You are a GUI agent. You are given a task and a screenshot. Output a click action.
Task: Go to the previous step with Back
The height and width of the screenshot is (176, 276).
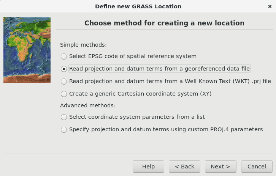[x=184, y=167]
